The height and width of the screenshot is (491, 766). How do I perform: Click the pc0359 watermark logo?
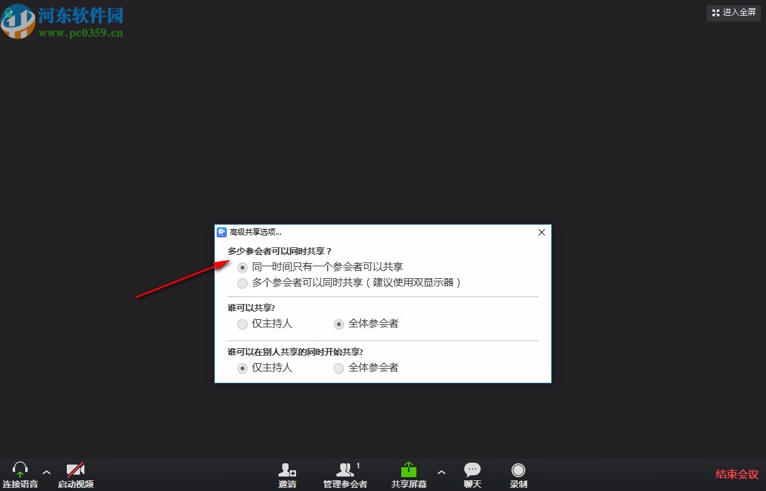[x=18, y=21]
